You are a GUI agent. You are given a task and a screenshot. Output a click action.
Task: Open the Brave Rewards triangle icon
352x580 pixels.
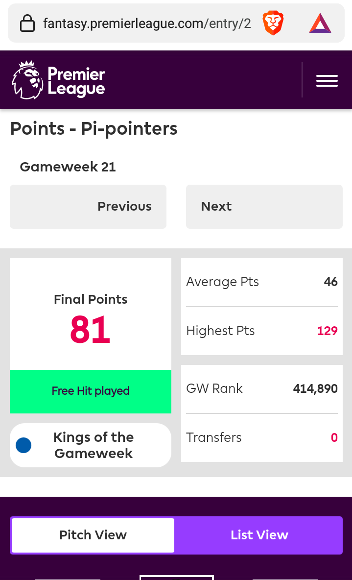320,24
